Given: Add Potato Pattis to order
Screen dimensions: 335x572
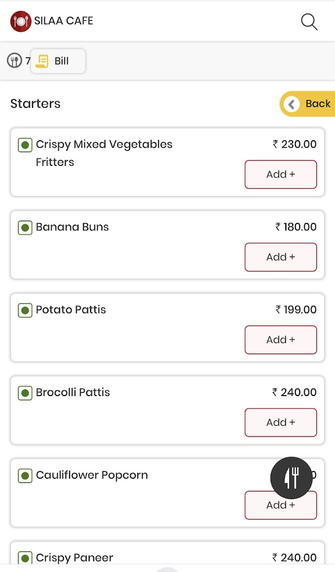Looking at the screenshot, I should coord(281,340).
